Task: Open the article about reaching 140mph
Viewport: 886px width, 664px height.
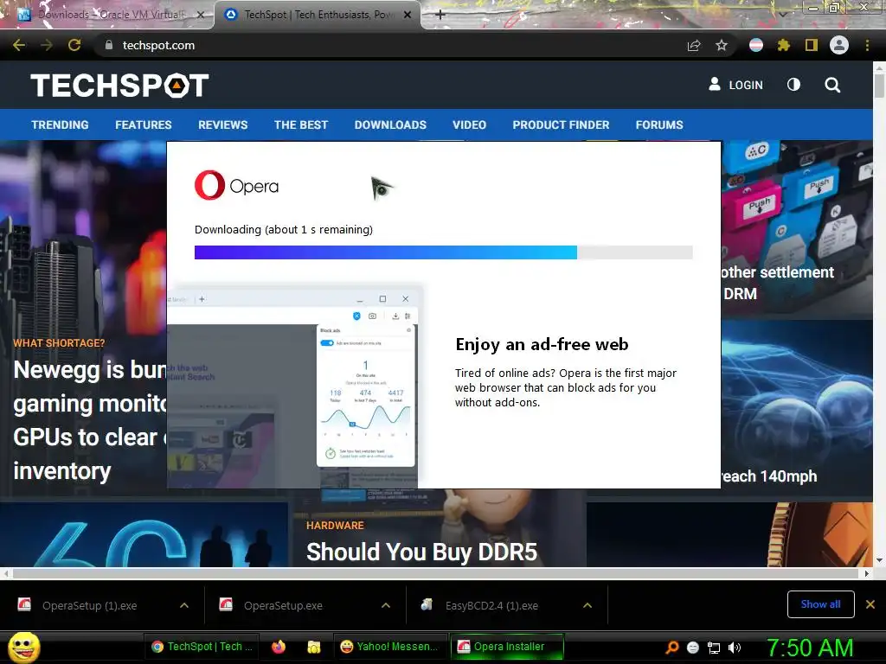Action: [x=769, y=476]
